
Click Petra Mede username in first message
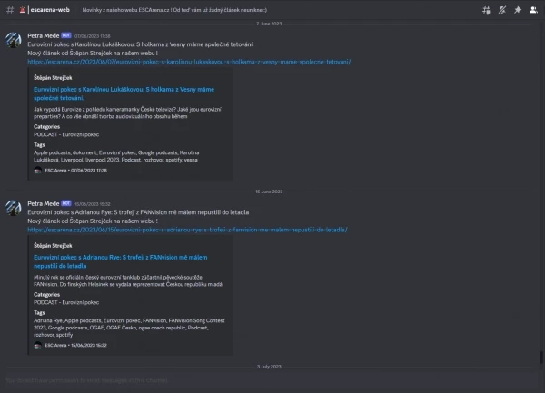[x=44, y=35]
